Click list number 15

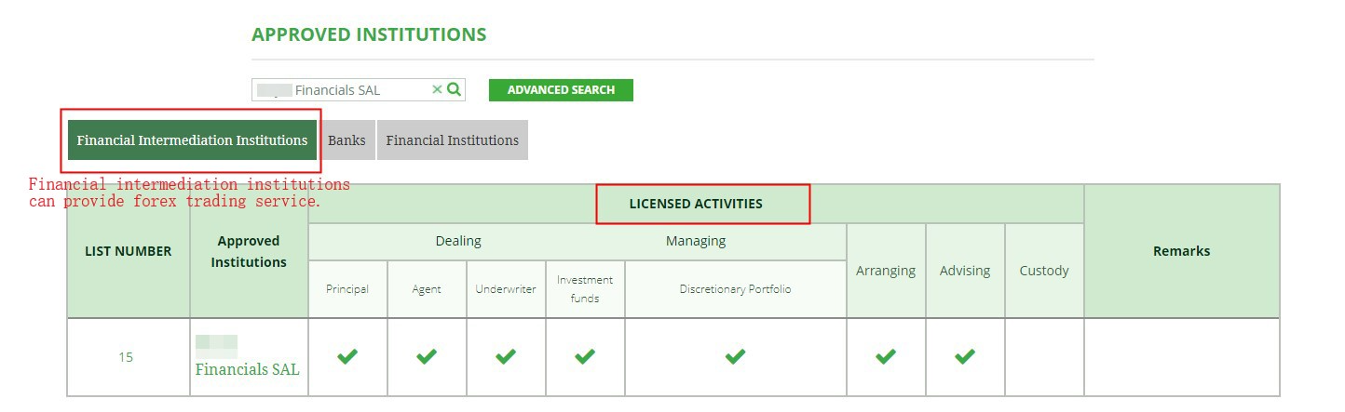click(x=126, y=357)
